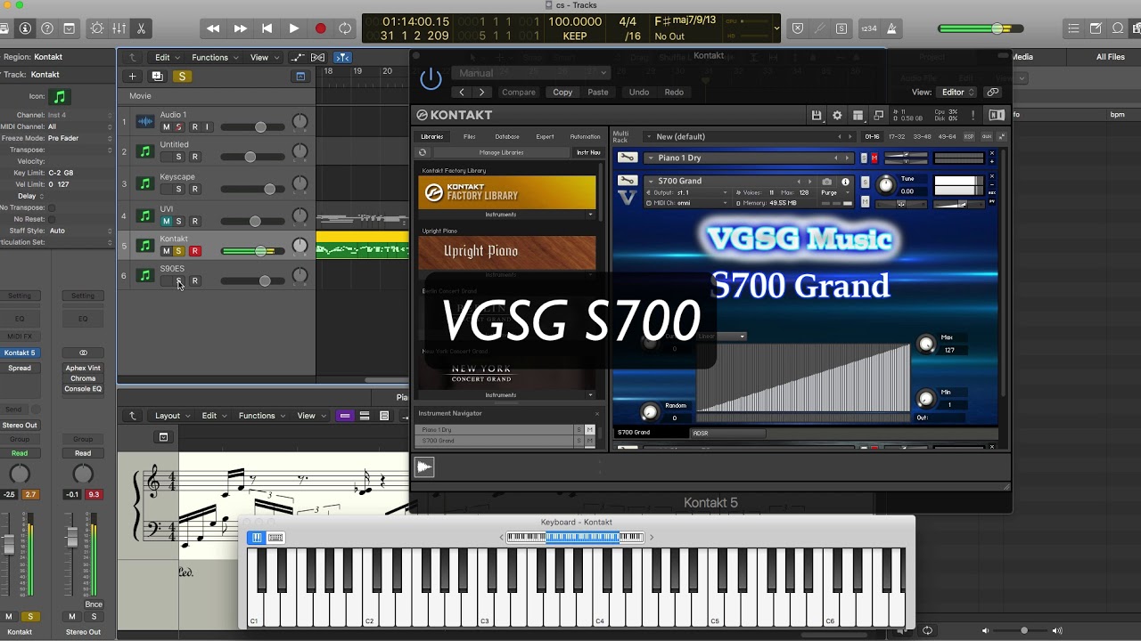Click the plugin Undo button
The image size is (1141, 641).
[639, 92]
